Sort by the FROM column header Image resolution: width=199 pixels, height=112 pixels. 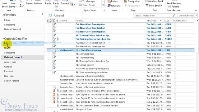[x=63, y=21]
